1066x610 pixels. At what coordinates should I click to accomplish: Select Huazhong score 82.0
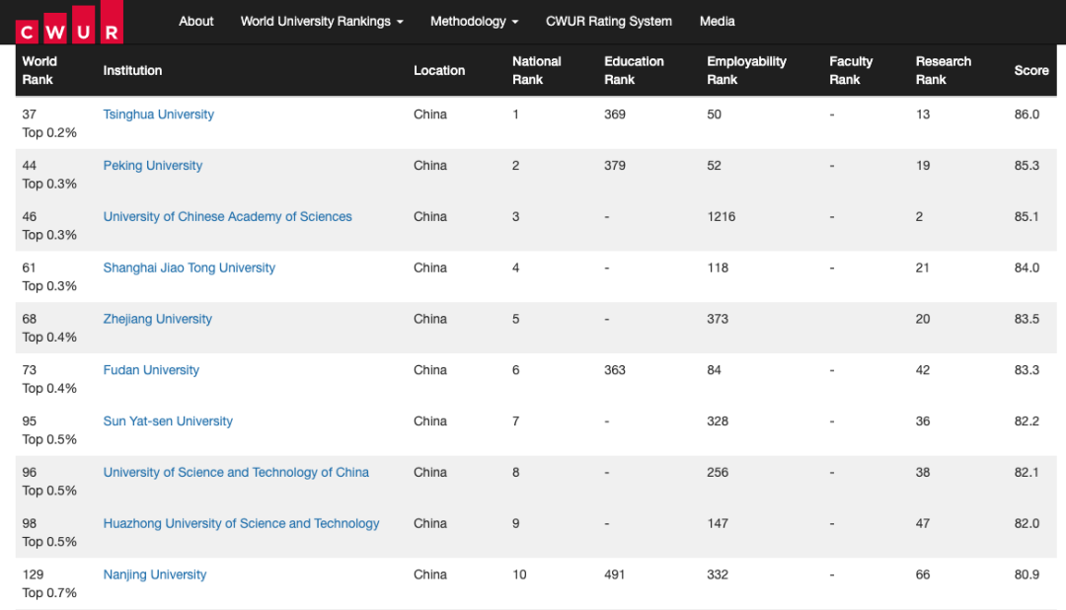point(1027,523)
